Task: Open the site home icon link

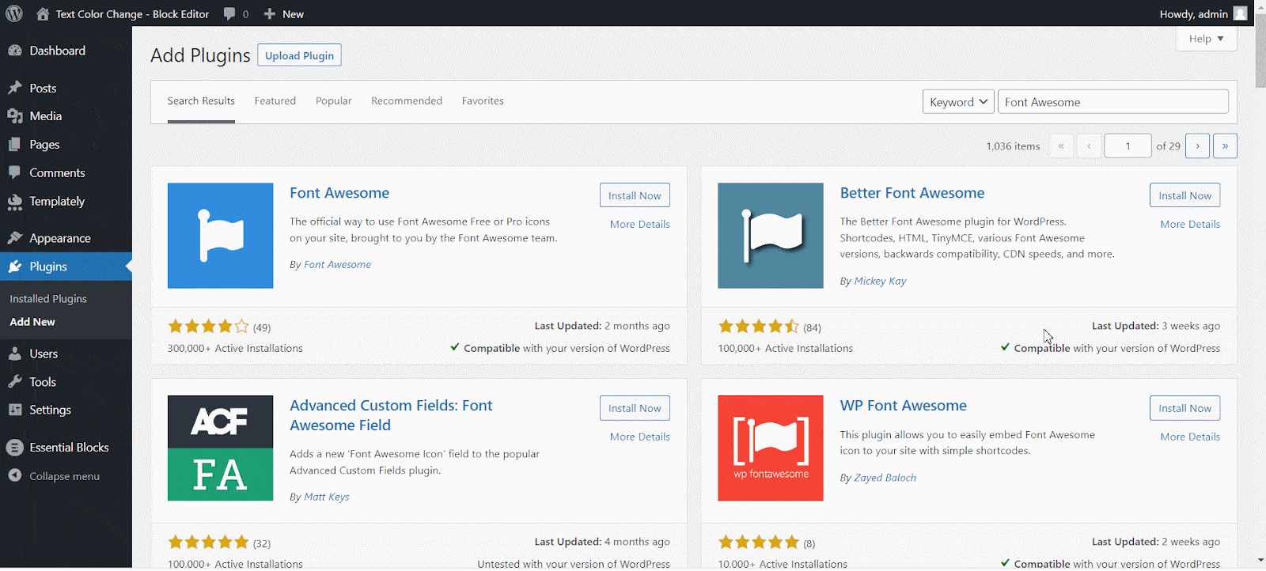Action: (43, 13)
